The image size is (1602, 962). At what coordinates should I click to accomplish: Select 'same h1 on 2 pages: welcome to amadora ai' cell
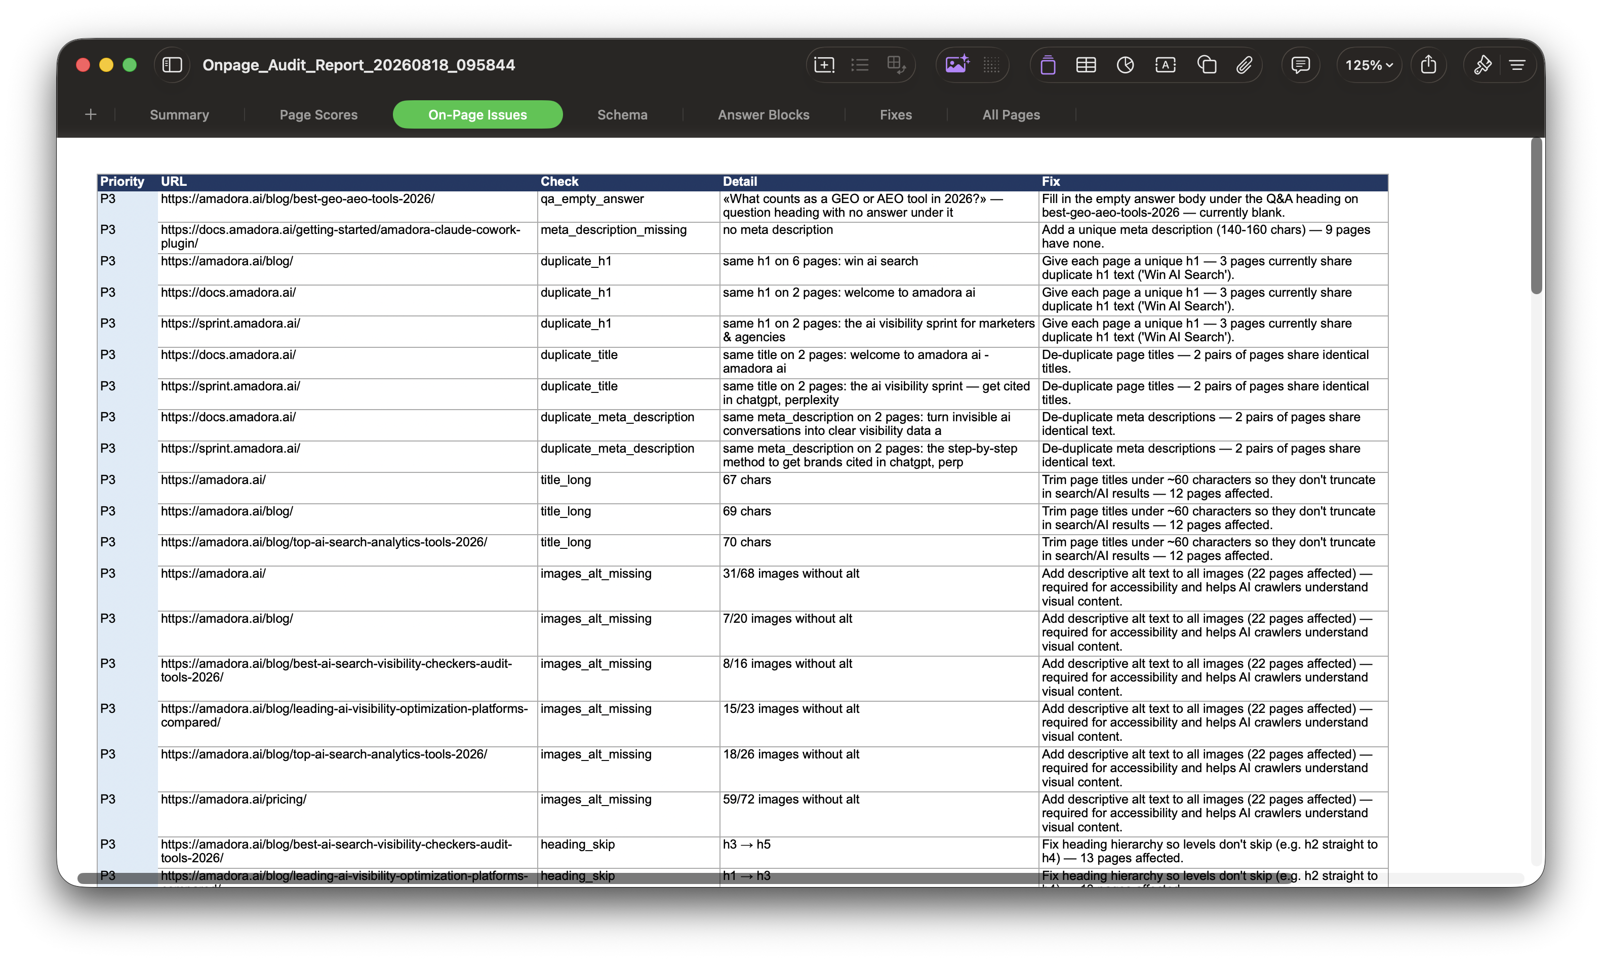(x=879, y=300)
